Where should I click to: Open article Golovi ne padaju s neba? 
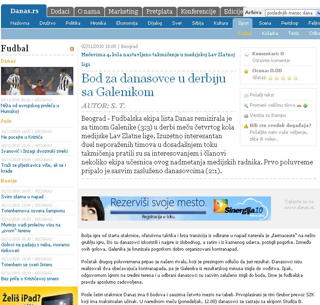point(35,248)
